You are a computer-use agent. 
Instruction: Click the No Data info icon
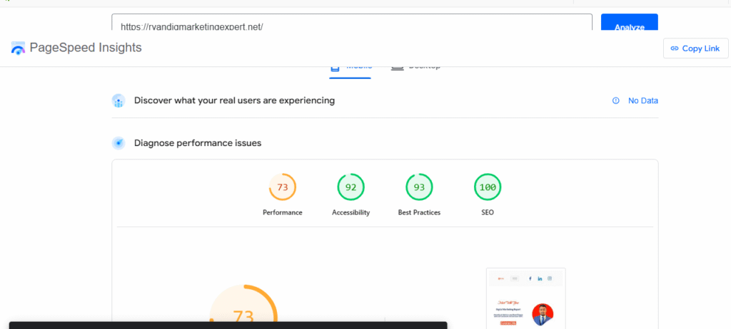[x=616, y=100]
